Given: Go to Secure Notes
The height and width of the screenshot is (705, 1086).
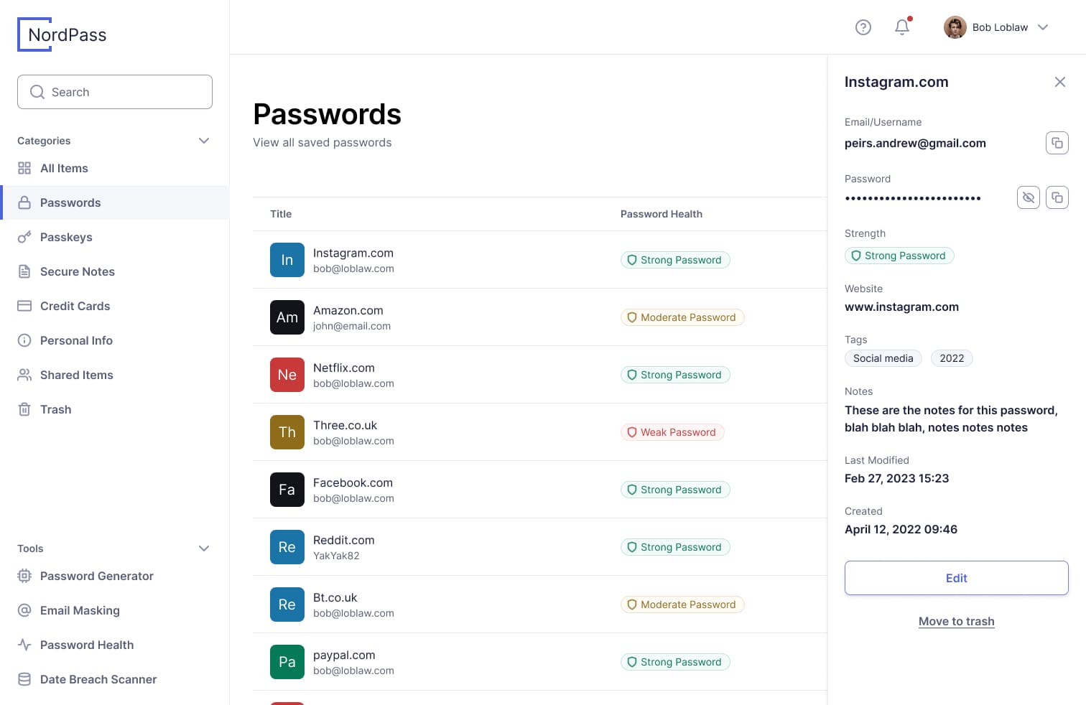Looking at the screenshot, I should 115,271.
